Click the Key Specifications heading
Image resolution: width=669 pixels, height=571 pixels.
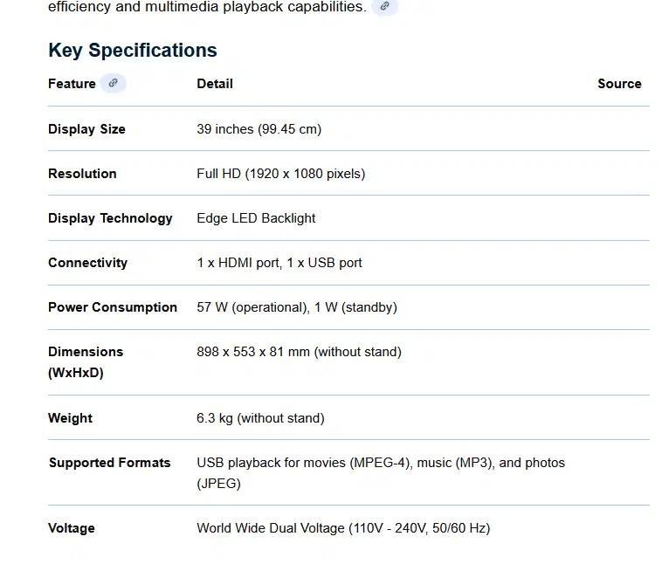pyautogui.click(x=133, y=50)
